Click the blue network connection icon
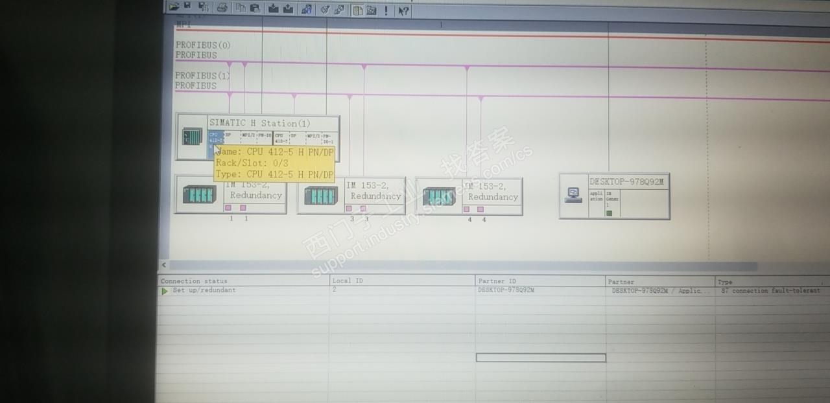 tap(307, 10)
